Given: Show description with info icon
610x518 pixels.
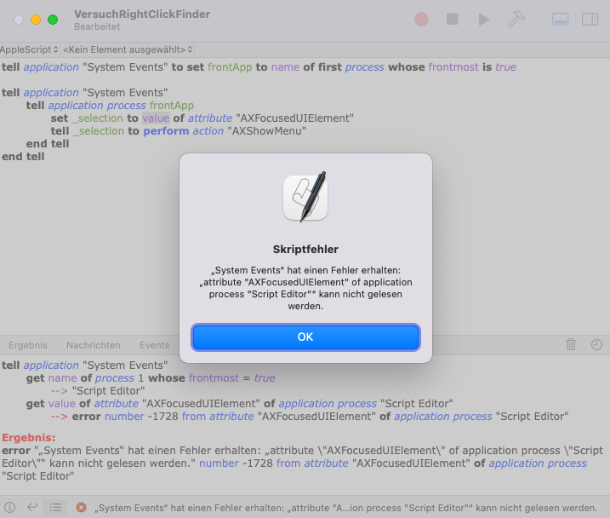Looking at the screenshot, I should point(9,507).
